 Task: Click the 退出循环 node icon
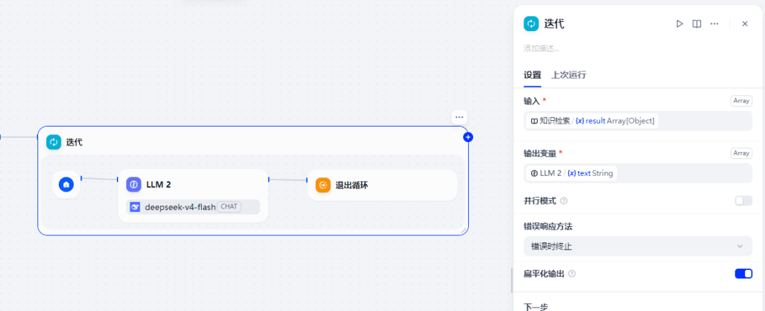pyautogui.click(x=323, y=185)
